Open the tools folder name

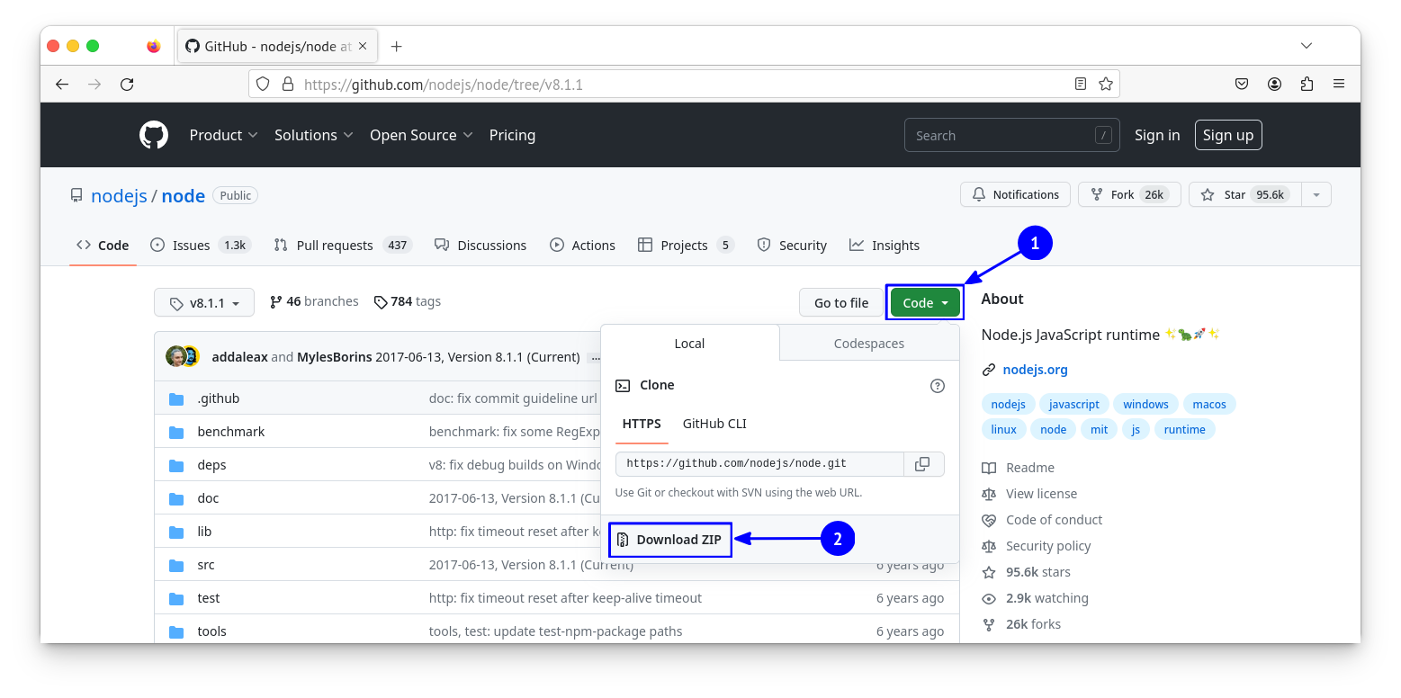[x=211, y=631]
